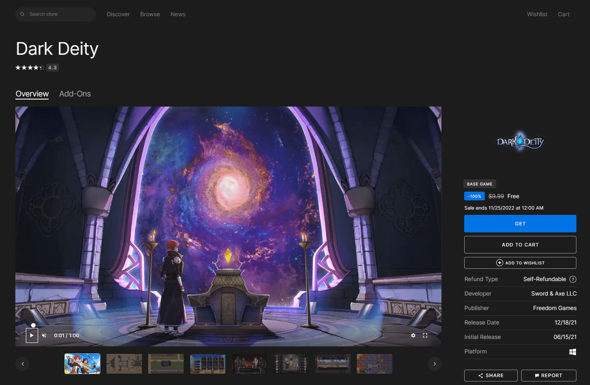Viewport: 590px width, 385px height.
Task: Click the sale end date text
Action: pos(504,208)
